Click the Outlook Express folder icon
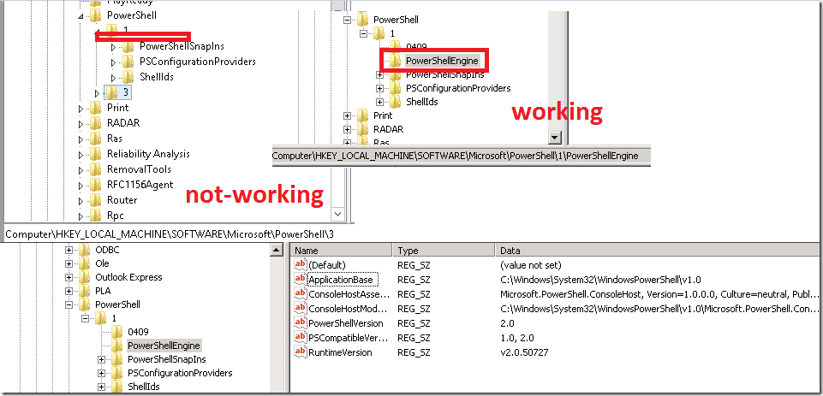The width and height of the screenshot is (823, 396). point(85,277)
